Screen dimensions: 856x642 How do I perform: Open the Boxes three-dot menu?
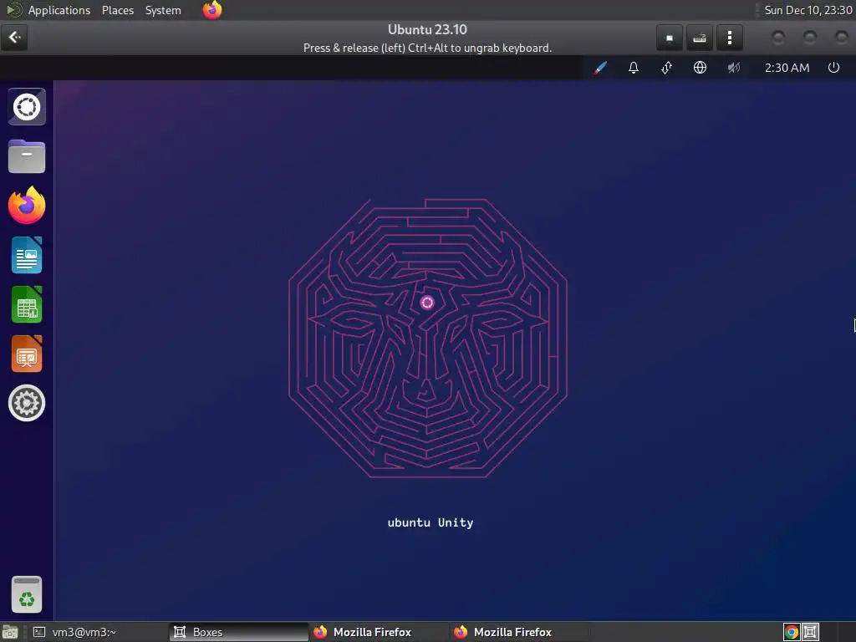point(729,38)
